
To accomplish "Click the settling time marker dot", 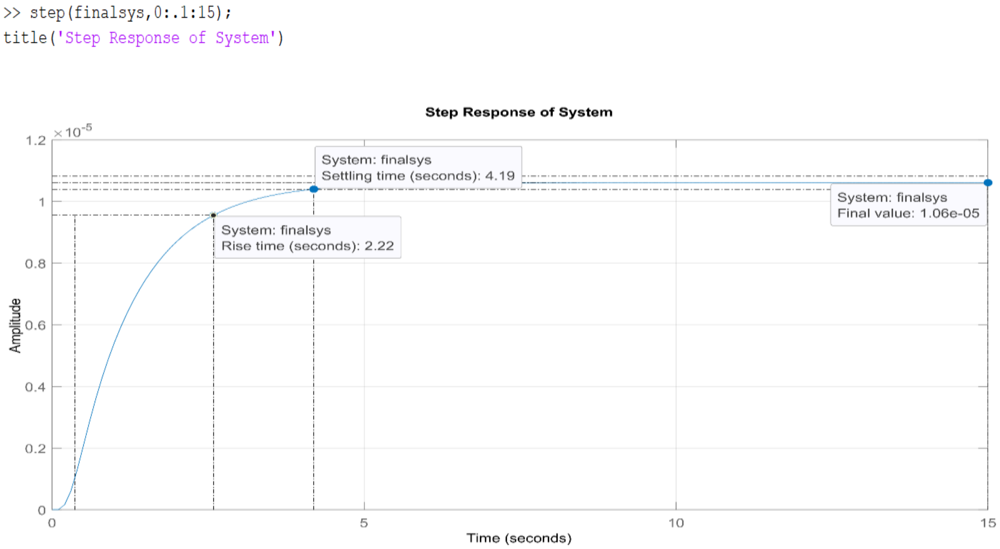I will 314,189.
